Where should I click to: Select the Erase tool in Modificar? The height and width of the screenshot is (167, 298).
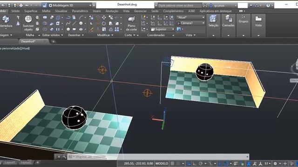click(x=91, y=29)
